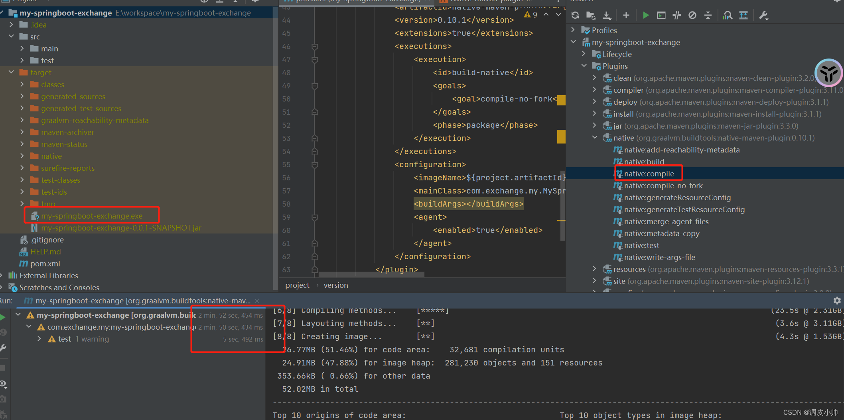The image size is (844, 420).
Task: Open my-springboot-exchange.exe in target folder
Action: (92, 215)
